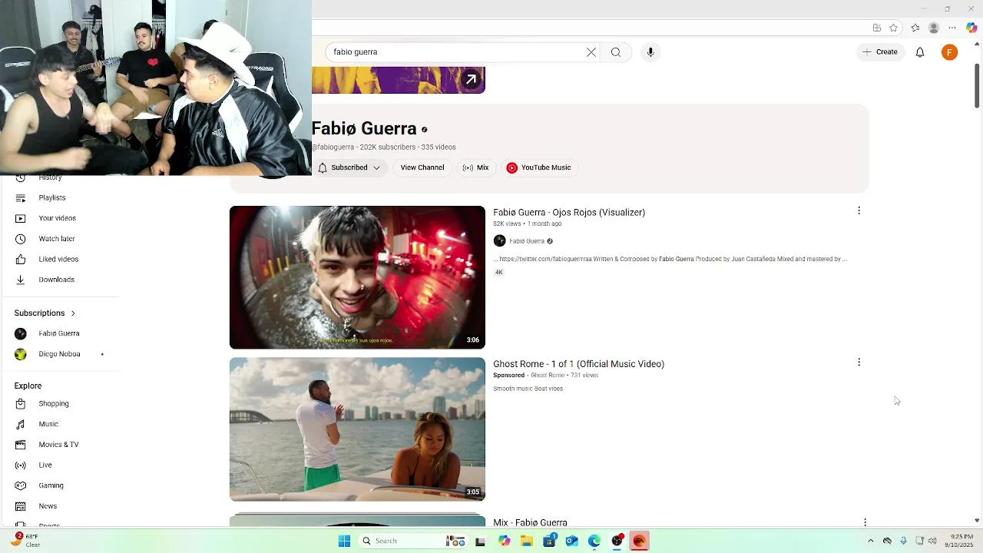Show hidden system tray icons
The image size is (983, 553).
[x=870, y=541]
